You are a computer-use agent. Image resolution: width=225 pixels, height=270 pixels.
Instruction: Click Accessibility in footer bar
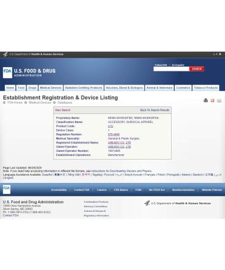pyautogui.click(x=59, y=190)
